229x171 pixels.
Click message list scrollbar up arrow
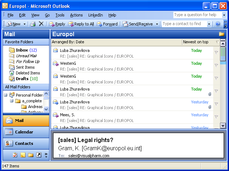click(x=223, y=44)
